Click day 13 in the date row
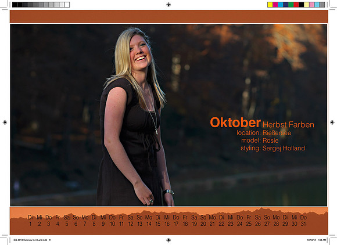 pos(139,224)
